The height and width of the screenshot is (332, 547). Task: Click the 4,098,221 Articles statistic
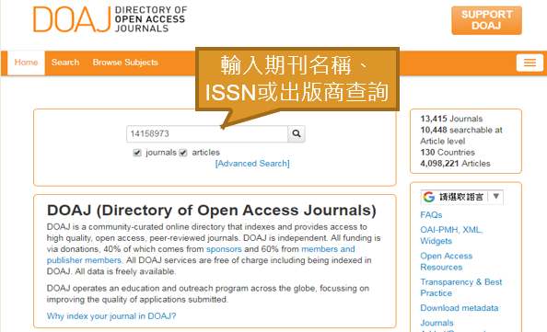point(455,164)
